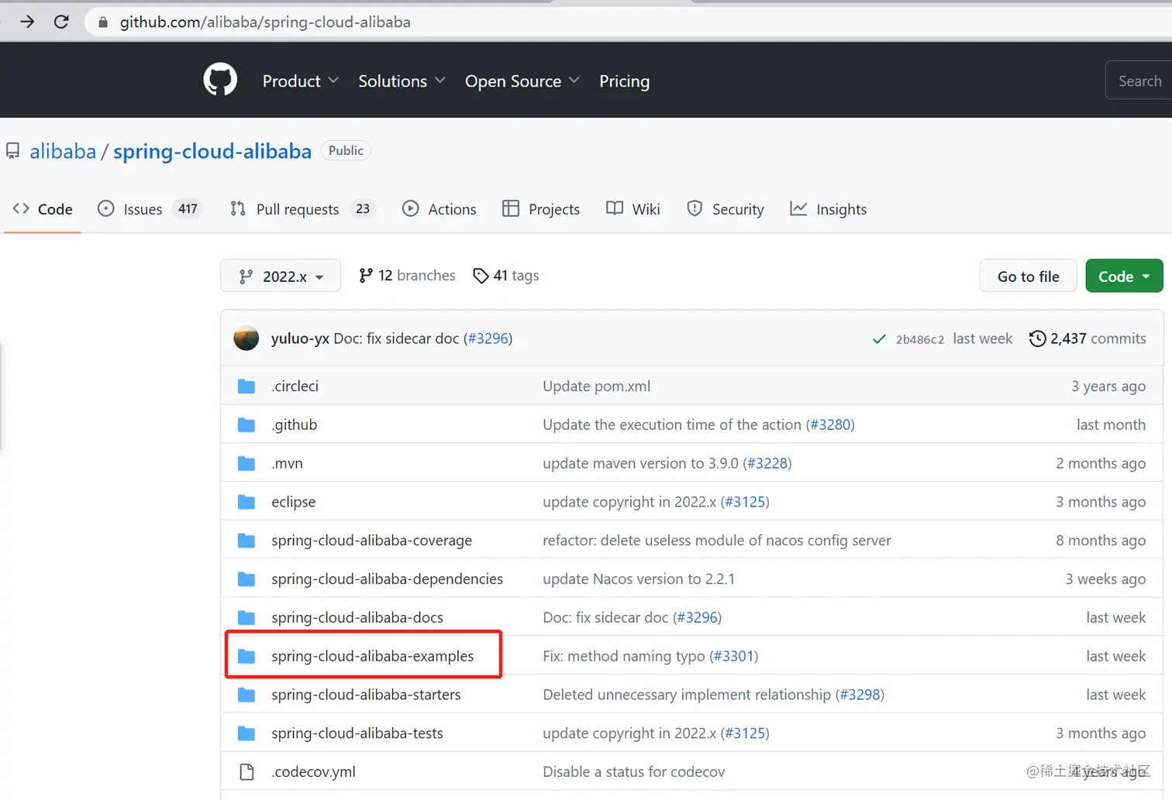Open the 2,437 commits history link

click(x=1088, y=338)
